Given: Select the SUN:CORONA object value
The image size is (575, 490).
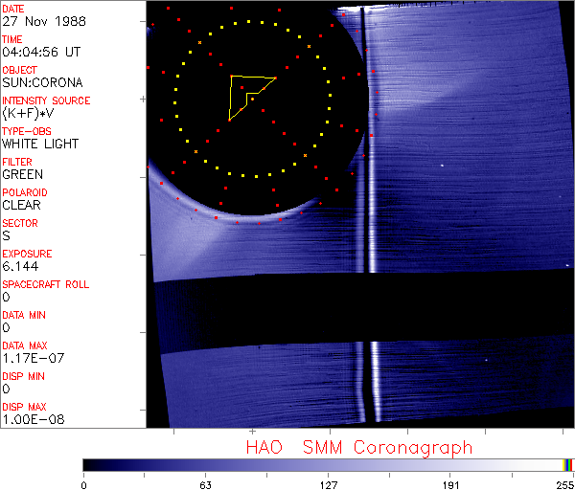Looking at the screenshot, I should pos(42,82).
